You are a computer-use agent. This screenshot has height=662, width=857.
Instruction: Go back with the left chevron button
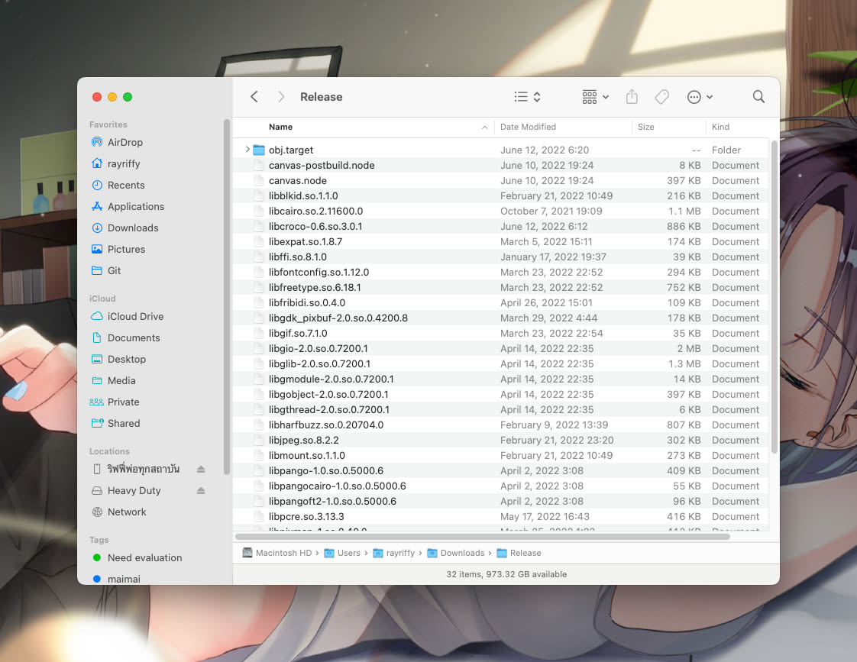254,97
